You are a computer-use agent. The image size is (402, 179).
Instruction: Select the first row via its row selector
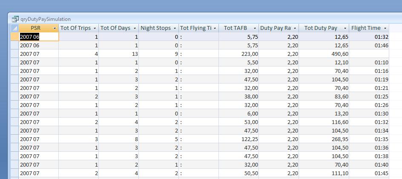tap(14, 37)
